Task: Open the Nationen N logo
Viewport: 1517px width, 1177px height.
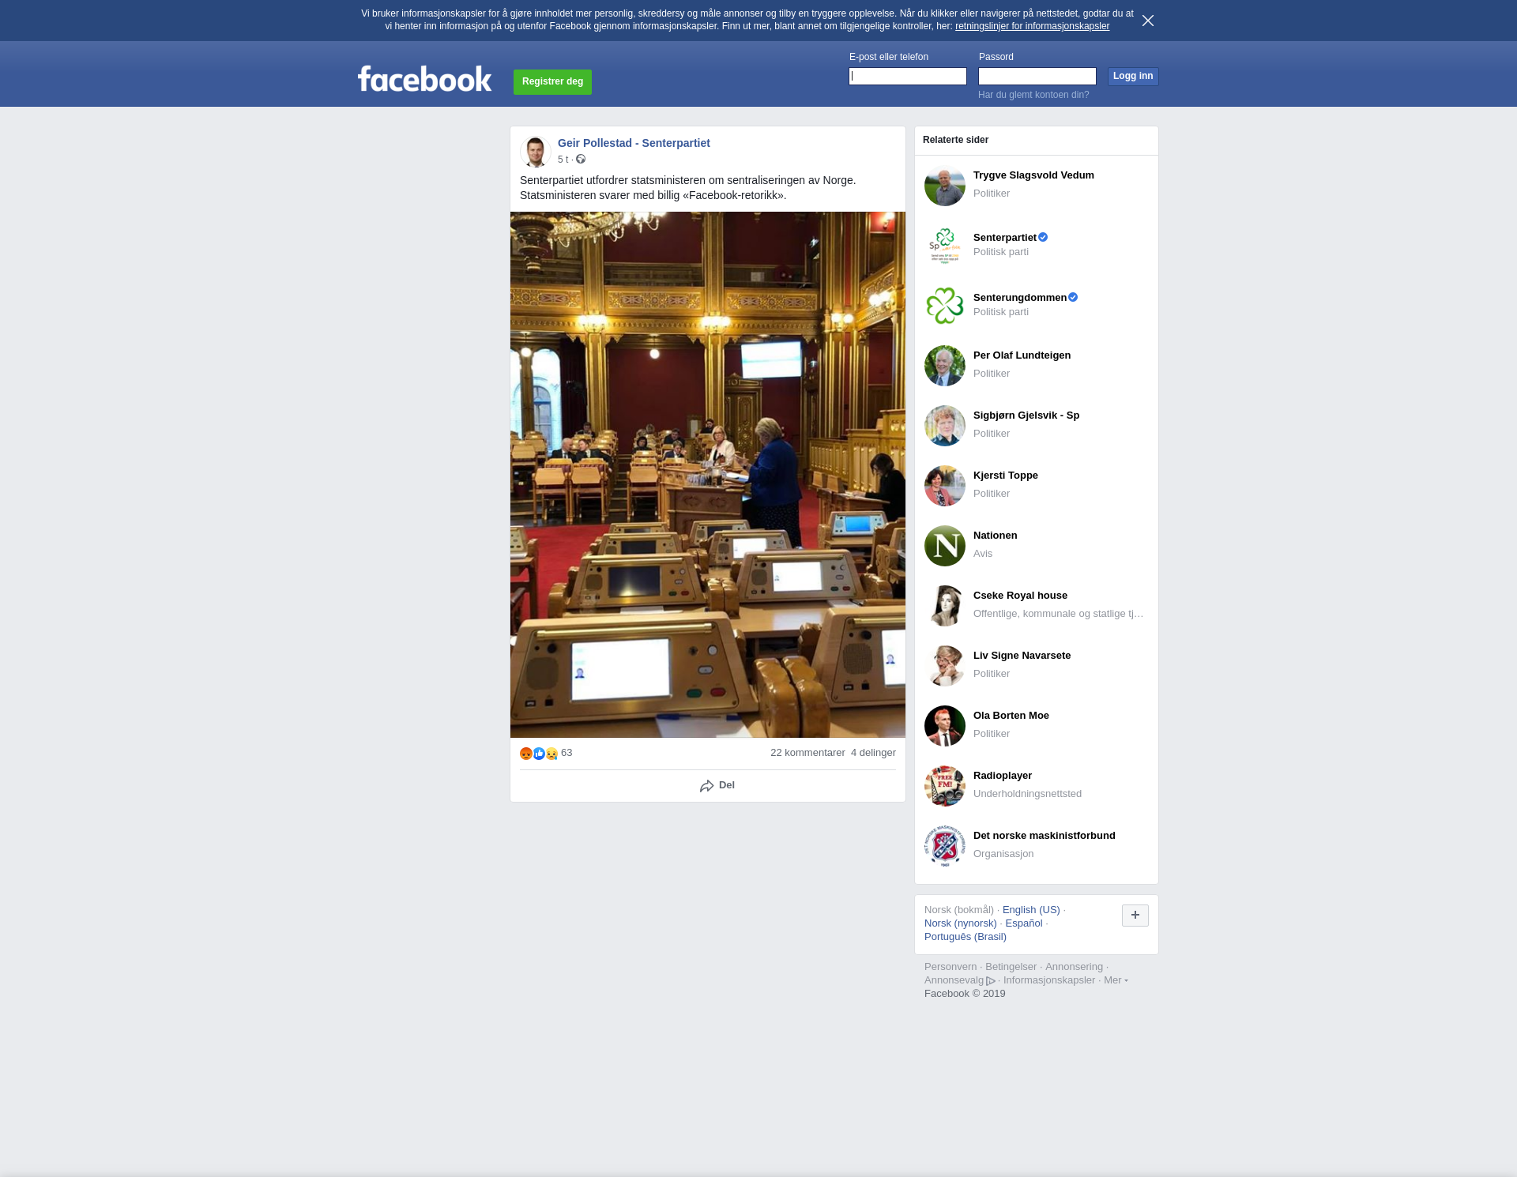Action: [x=945, y=546]
